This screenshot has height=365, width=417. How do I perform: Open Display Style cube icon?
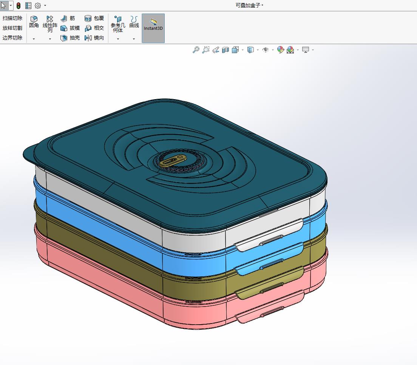pyautogui.click(x=250, y=50)
